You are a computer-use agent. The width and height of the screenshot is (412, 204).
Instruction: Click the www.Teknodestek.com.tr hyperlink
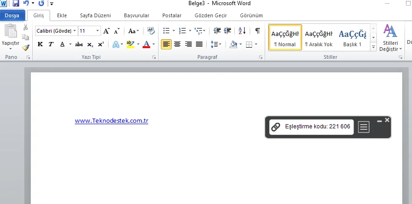111,121
